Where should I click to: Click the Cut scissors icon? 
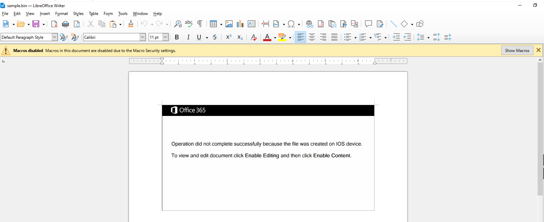point(90,24)
